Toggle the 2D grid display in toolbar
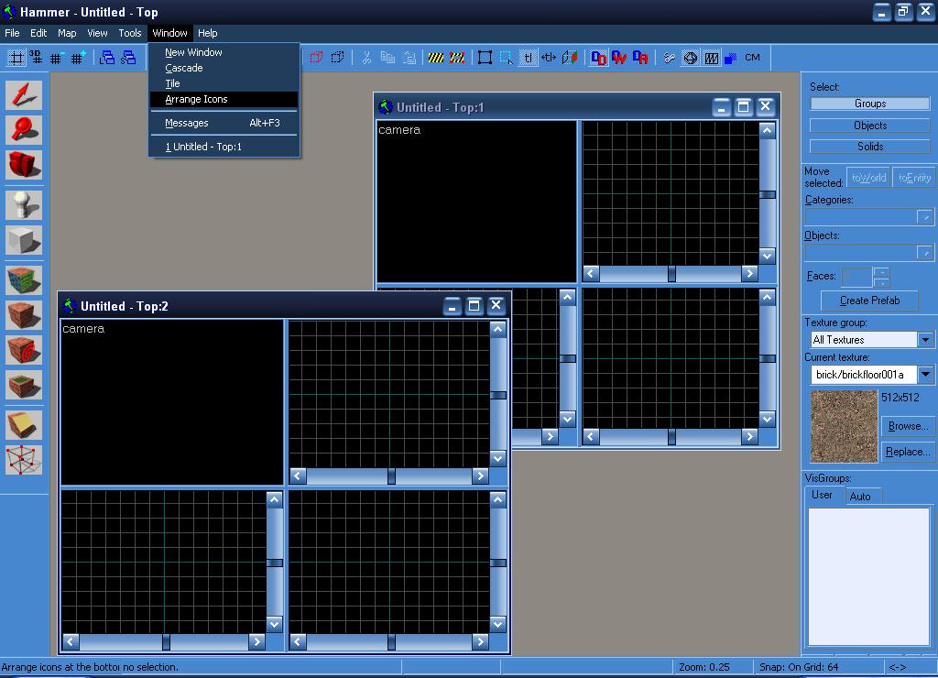The image size is (938, 678). pyautogui.click(x=16, y=58)
